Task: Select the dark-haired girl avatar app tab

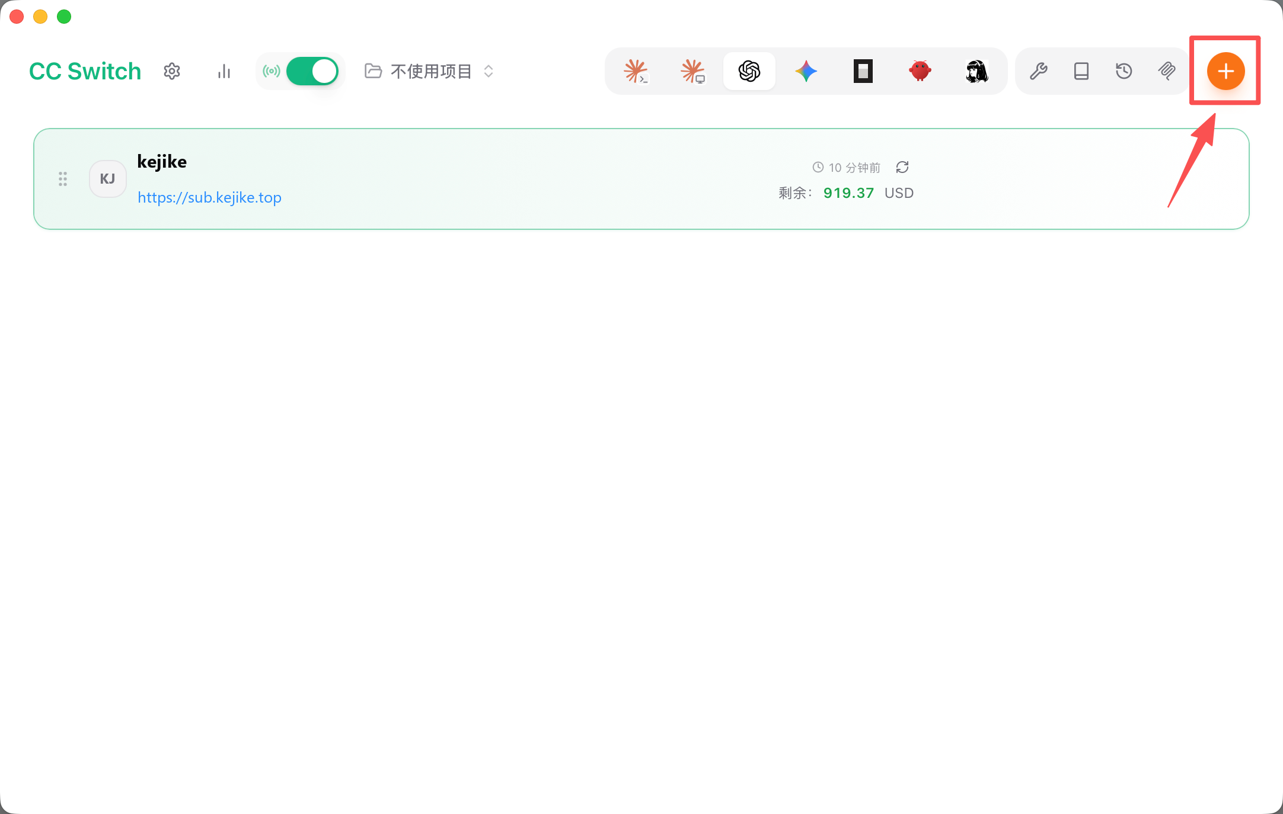Action: tap(977, 71)
